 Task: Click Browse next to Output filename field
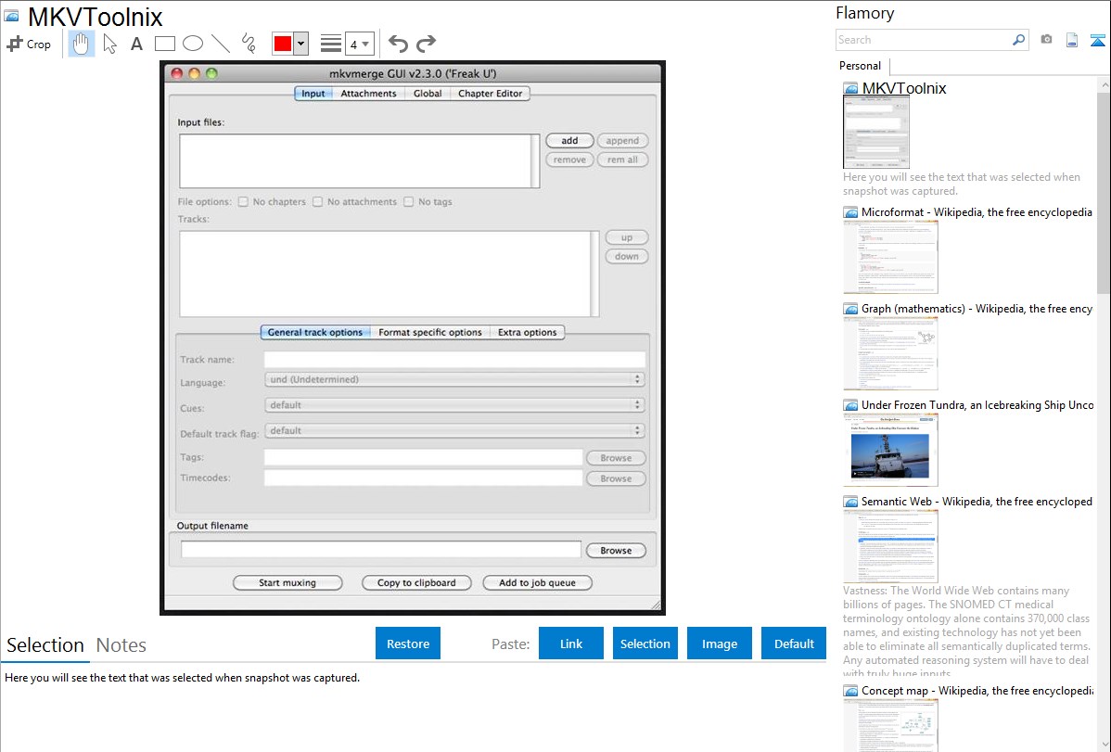click(x=616, y=551)
